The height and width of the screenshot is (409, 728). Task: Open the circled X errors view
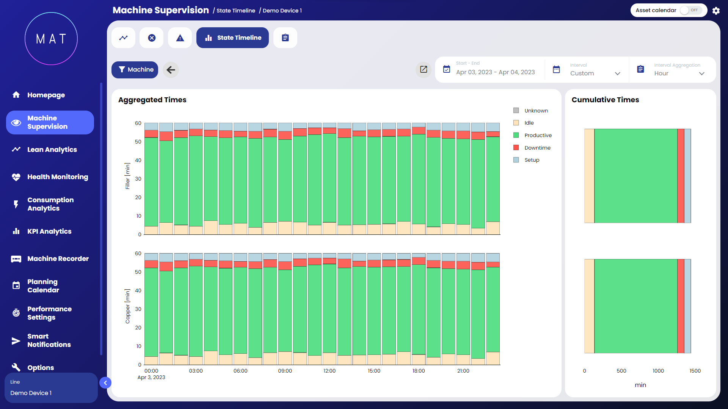[152, 38]
